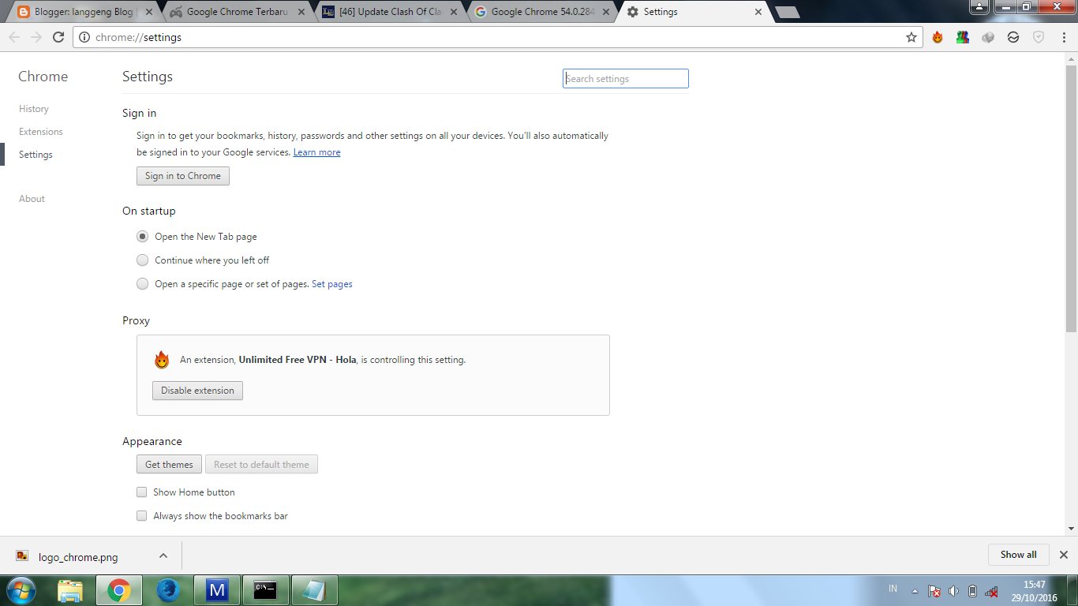Close the downloads bar
Screen dimensions: 1078x606
1064,555
